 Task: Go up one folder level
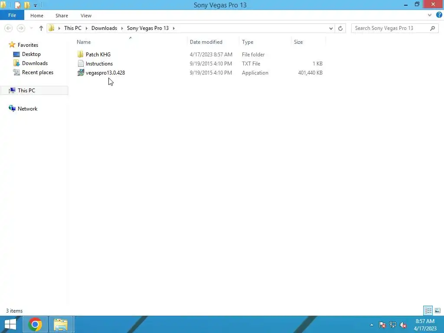[x=41, y=28]
